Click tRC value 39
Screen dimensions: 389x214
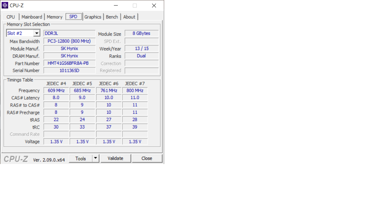(x=135, y=127)
